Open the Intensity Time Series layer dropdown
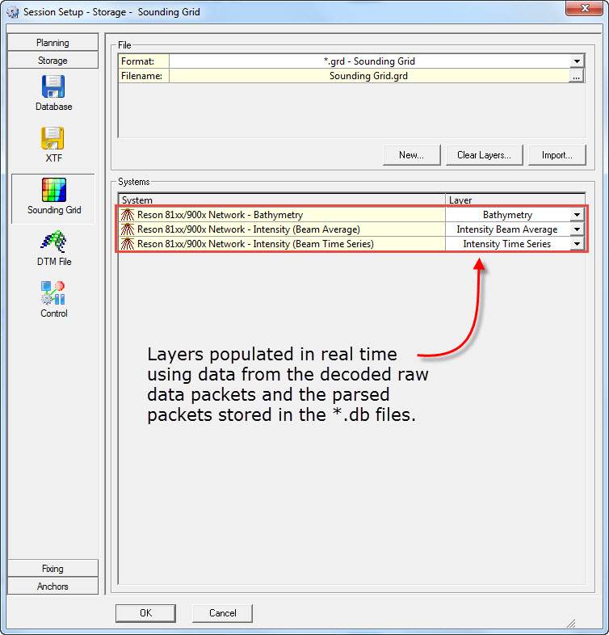 [x=577, y=244]
